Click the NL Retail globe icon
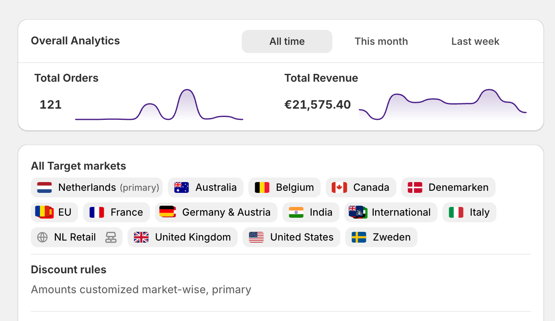 (42, 237)
